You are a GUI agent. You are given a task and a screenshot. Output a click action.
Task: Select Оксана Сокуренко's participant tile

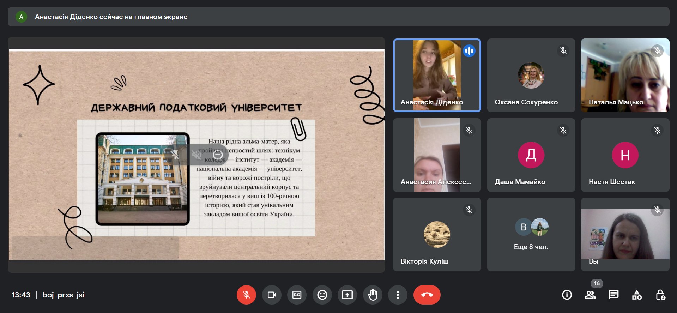click(531, 75)
